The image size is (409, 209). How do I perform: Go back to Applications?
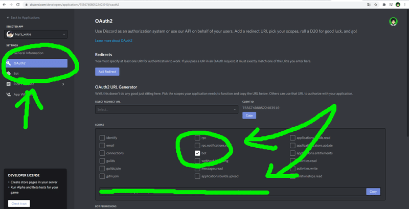click(x=23, y=17)
